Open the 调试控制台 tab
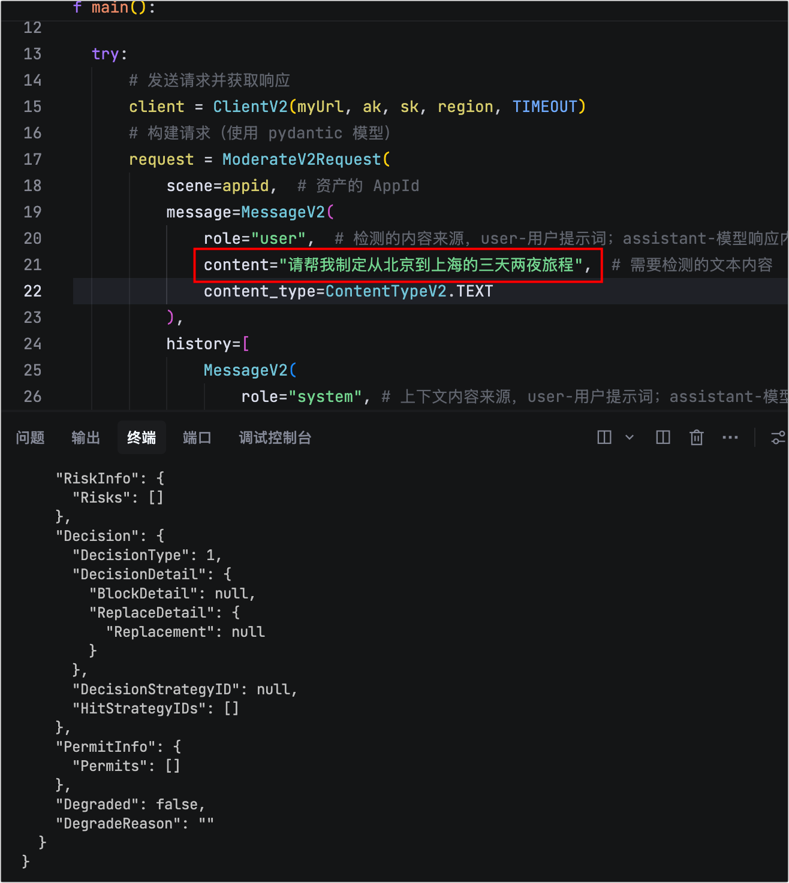Image resolution: width=789 pixels, height=883 pixels. point(275,438)
